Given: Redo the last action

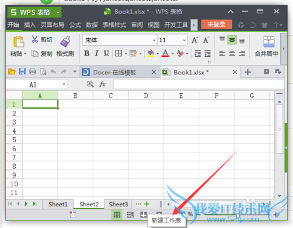Looking at the screenshot, I should point(64,72).
